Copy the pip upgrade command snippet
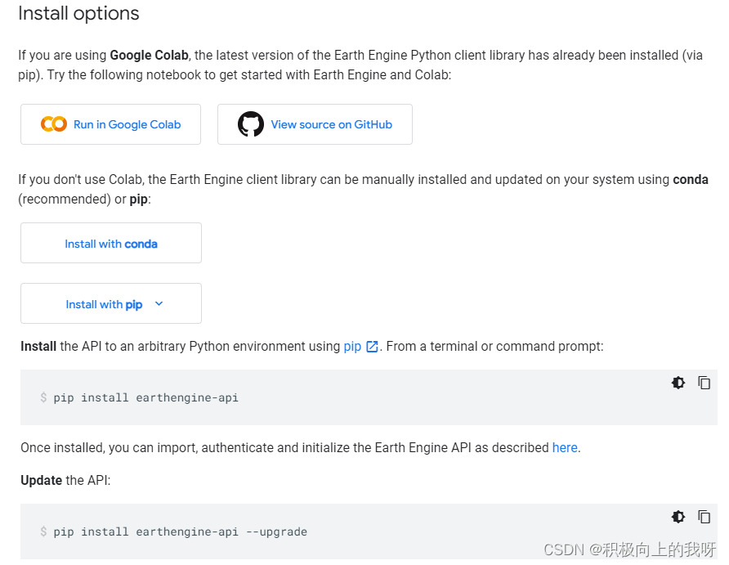 tap(704, 517)
